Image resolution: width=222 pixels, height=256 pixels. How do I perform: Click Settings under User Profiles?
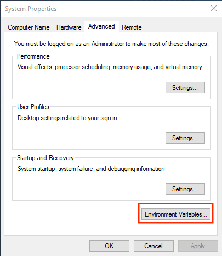(185, 138)
